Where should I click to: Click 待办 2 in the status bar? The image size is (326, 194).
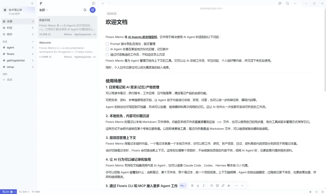point(24,192)
